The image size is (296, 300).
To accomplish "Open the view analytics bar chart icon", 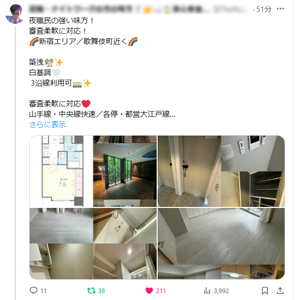I will click(x=207, y=291).
